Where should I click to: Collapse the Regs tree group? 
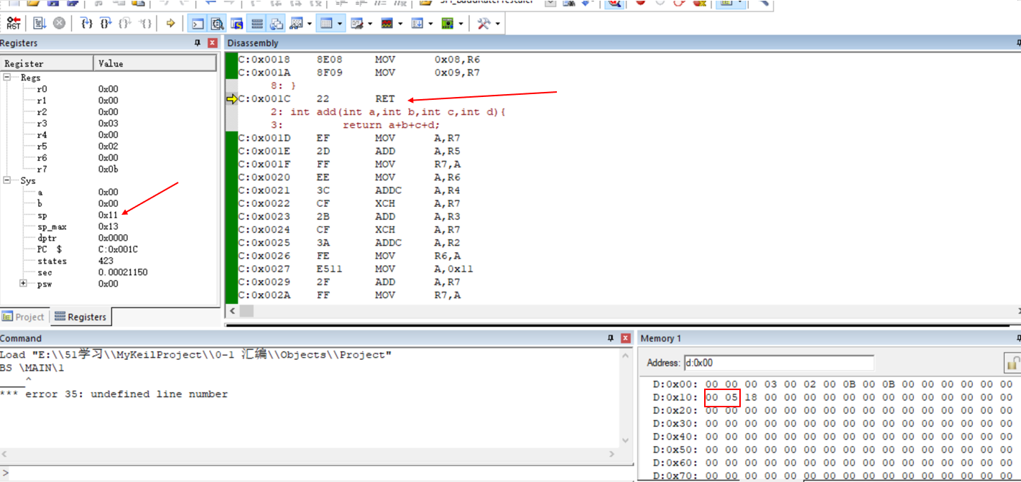(7, 78)
